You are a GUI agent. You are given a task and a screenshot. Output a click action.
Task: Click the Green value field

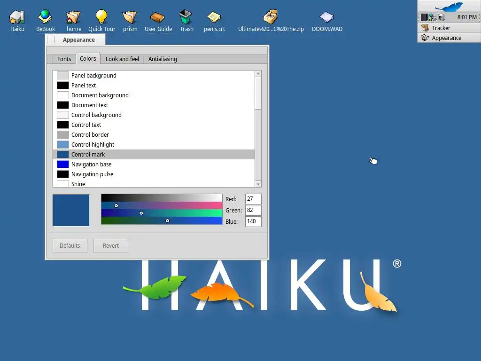tap(253, 210)
